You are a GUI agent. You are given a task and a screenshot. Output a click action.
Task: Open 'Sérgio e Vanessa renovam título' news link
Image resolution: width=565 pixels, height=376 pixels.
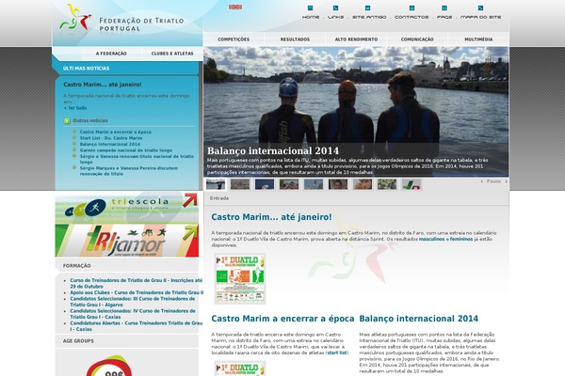[137, 159]
